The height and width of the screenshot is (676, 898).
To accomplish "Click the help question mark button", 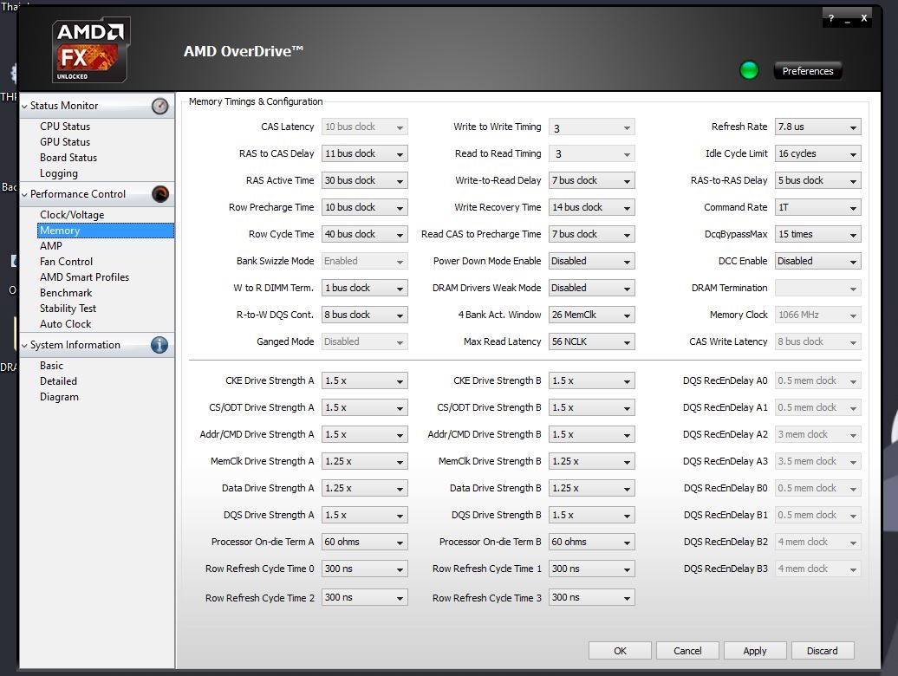I will pyautogui.click(x=831, y=18).
